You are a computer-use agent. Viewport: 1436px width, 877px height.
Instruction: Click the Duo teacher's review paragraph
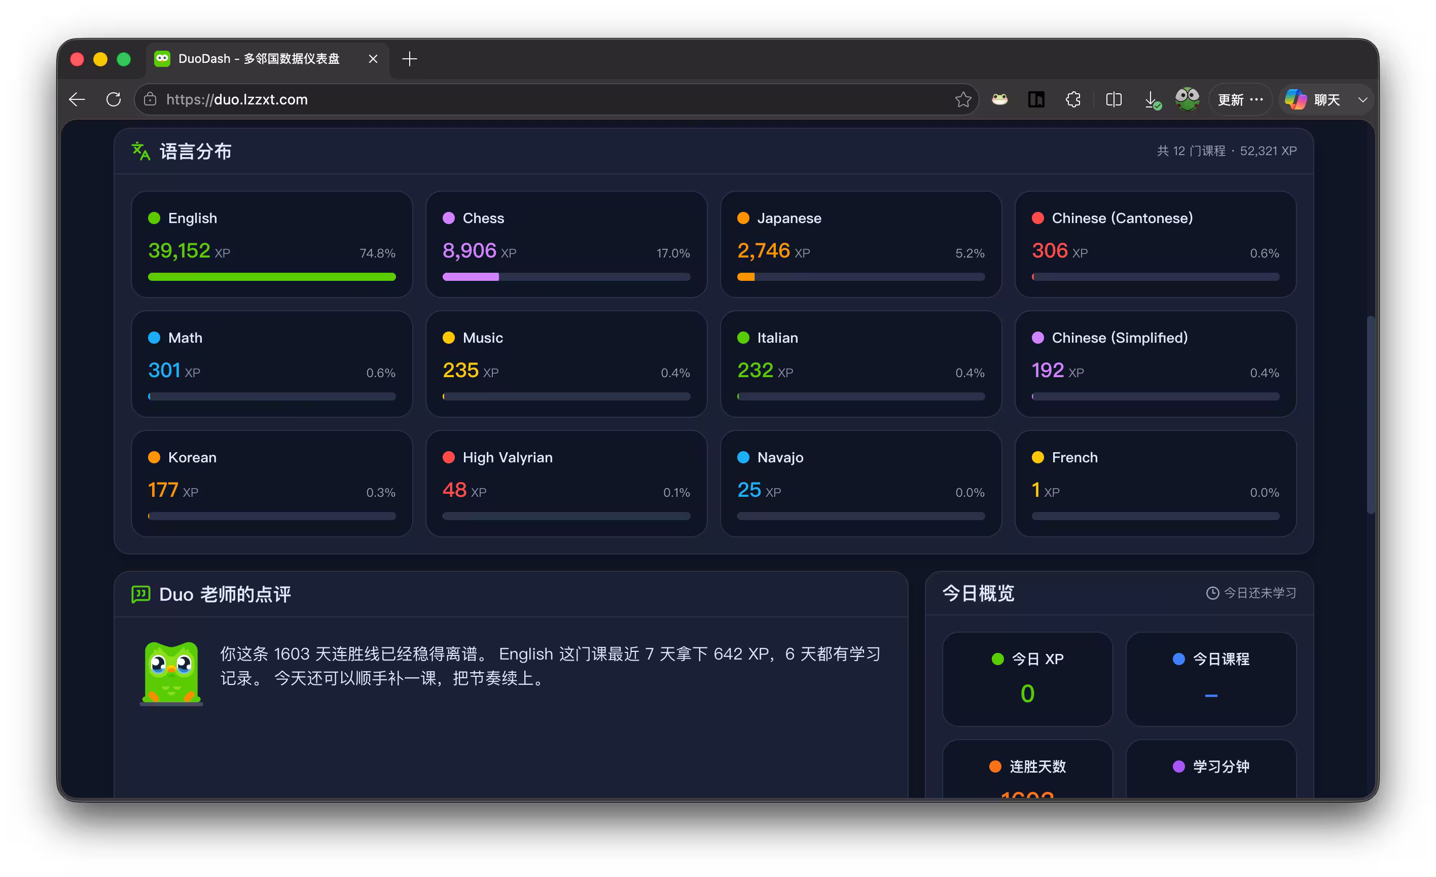550,666
